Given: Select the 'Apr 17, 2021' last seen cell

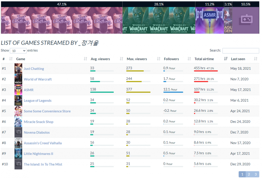Looking at the screenshot, I should pos(240,154).
